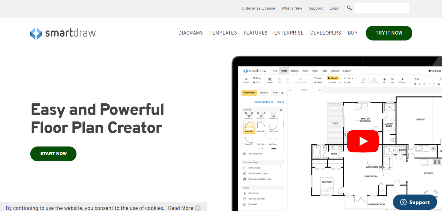Click the Login link
Viewport: 442px width, 211px height.
tap(334, 8)
